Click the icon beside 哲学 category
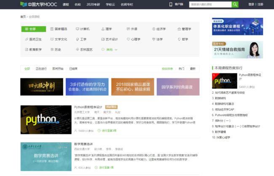274x176 pixels. click(x=179, y=39)
